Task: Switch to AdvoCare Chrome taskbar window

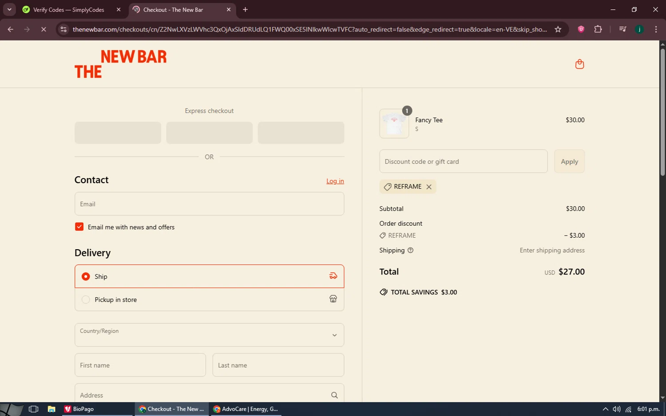Action: click(246, 409)
